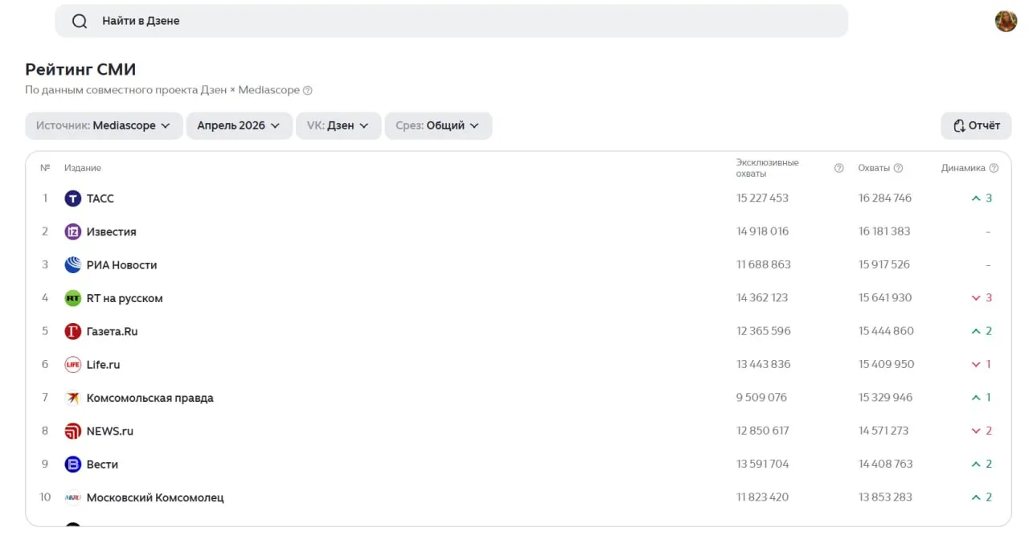Image resolution: width=1029 pixels, height=536 pixels.
Task: Select reach value 15 917 526
Action: pos(884,264)
